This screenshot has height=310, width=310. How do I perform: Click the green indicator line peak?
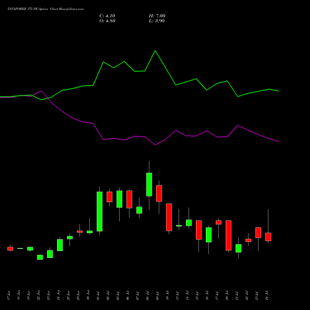coord(155,51)
